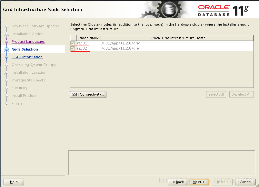Open Help for node selection
259x187 pixels.
click(x=14, y=182)
